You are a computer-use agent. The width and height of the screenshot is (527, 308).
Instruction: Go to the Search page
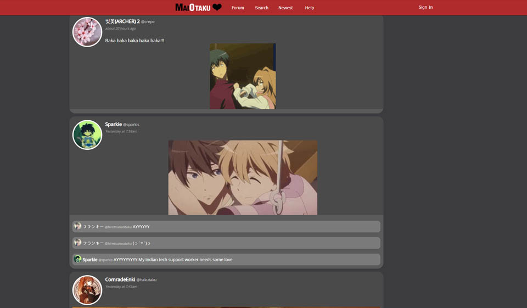click(x=261, y=8)
